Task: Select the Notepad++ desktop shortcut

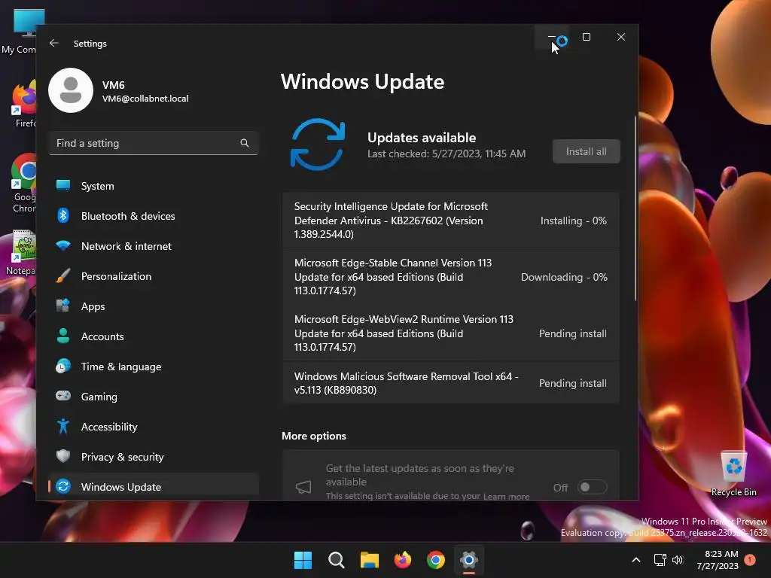Action: 20,253
